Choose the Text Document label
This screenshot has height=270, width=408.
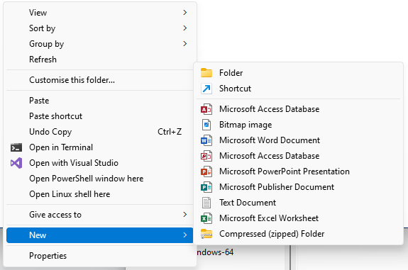(248, 203)
